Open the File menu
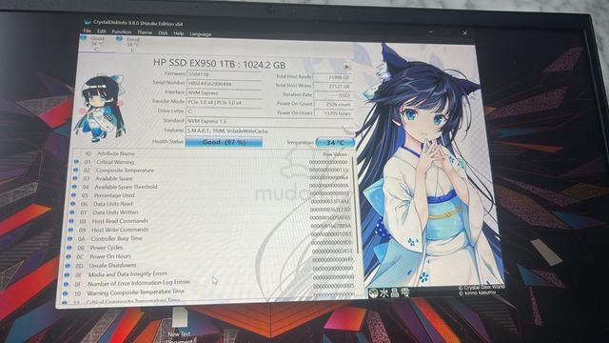 tap(87, 30)
